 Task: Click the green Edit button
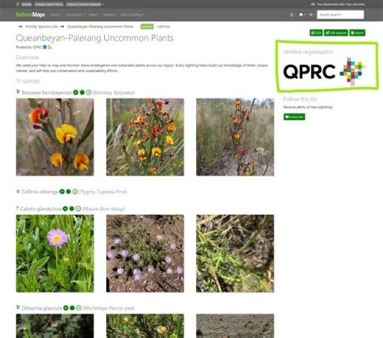tap(316, 33)
